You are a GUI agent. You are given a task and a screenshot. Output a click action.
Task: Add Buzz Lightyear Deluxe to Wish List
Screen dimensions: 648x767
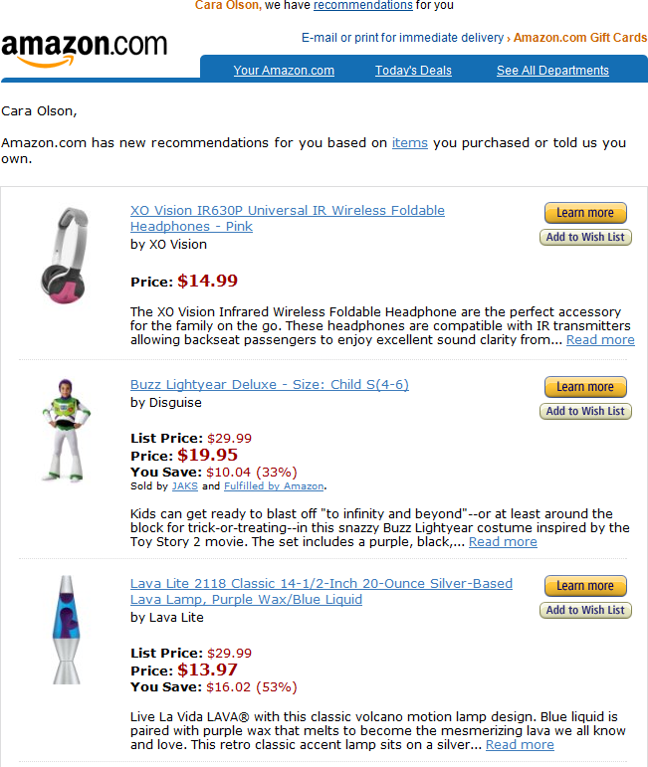[585, 411]
